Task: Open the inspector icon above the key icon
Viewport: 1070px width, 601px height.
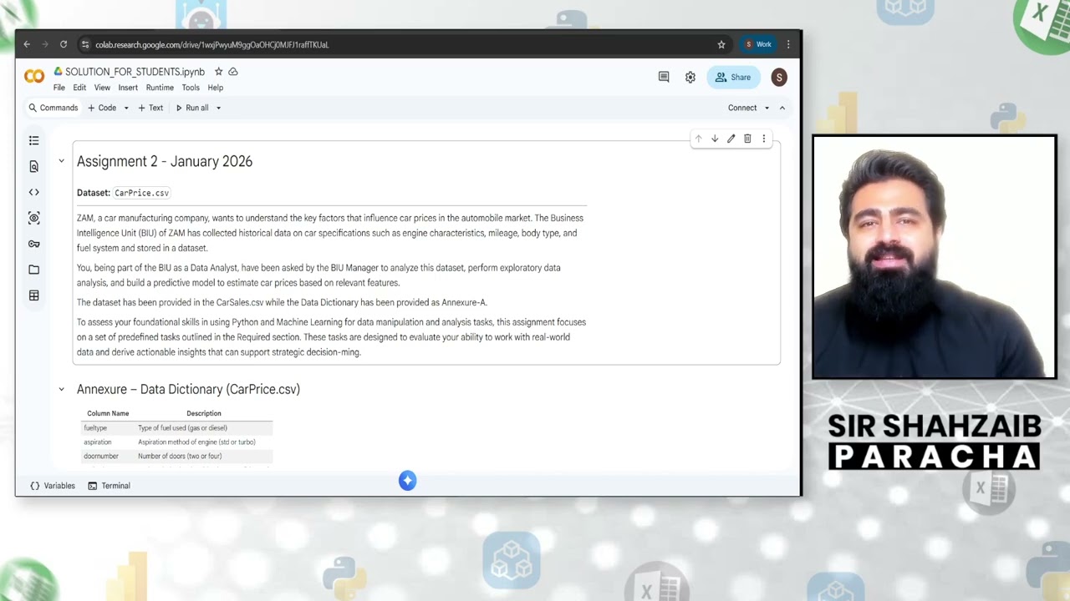Action: [33, 218]
